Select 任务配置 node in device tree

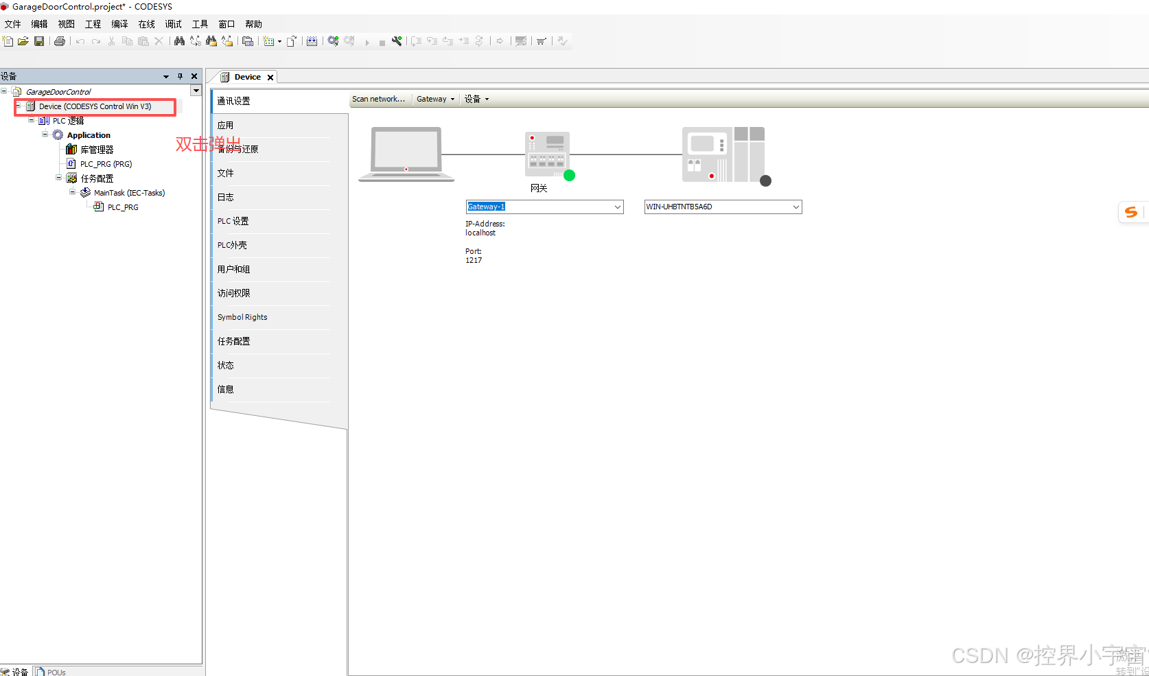[x=97, y=178]
